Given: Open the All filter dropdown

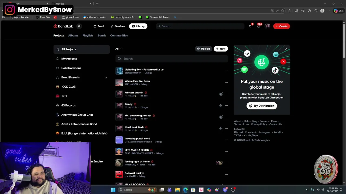Looking at the screenshot, I should (119, 49).
